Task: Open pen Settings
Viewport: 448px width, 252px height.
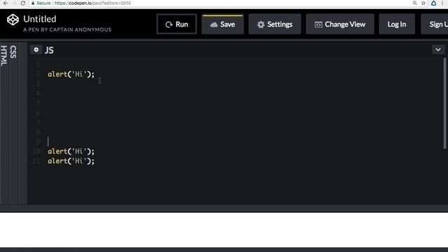Action: pos(274,24)
